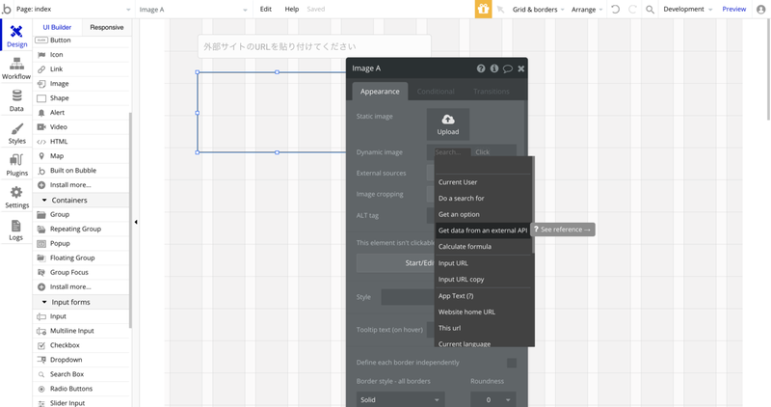This screenshot has width=771, height=407.
Task: Collapse the left elements panel arrow
Action: (x=136, y=222)
